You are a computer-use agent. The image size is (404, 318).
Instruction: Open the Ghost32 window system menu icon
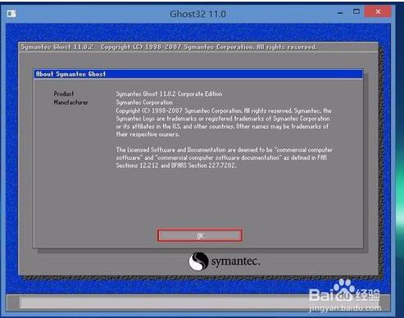[11, 14]
